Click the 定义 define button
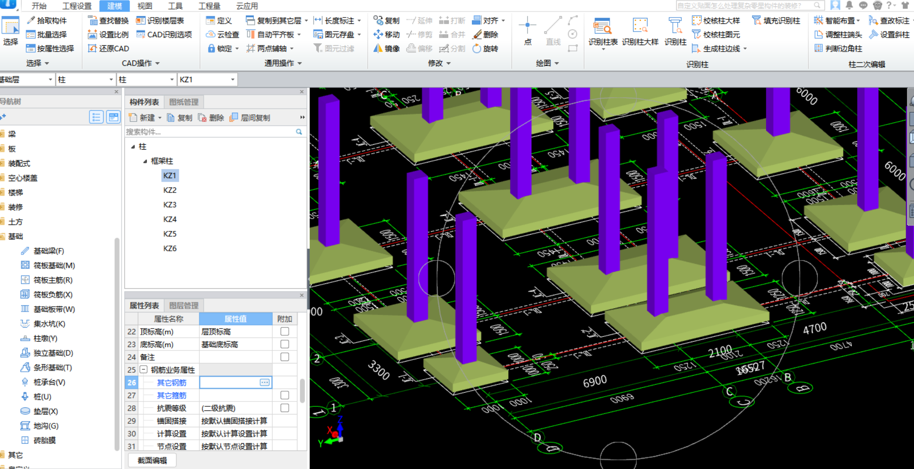 tap(219, 20)
